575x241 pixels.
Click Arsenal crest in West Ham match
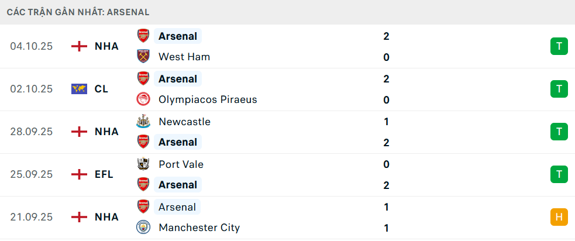(143, 36)
